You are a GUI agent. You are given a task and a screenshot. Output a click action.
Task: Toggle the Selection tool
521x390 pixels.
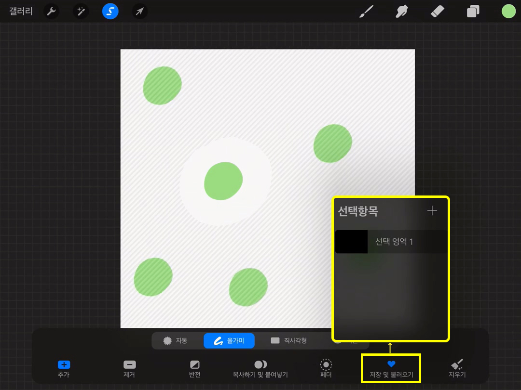coord(110,11)
